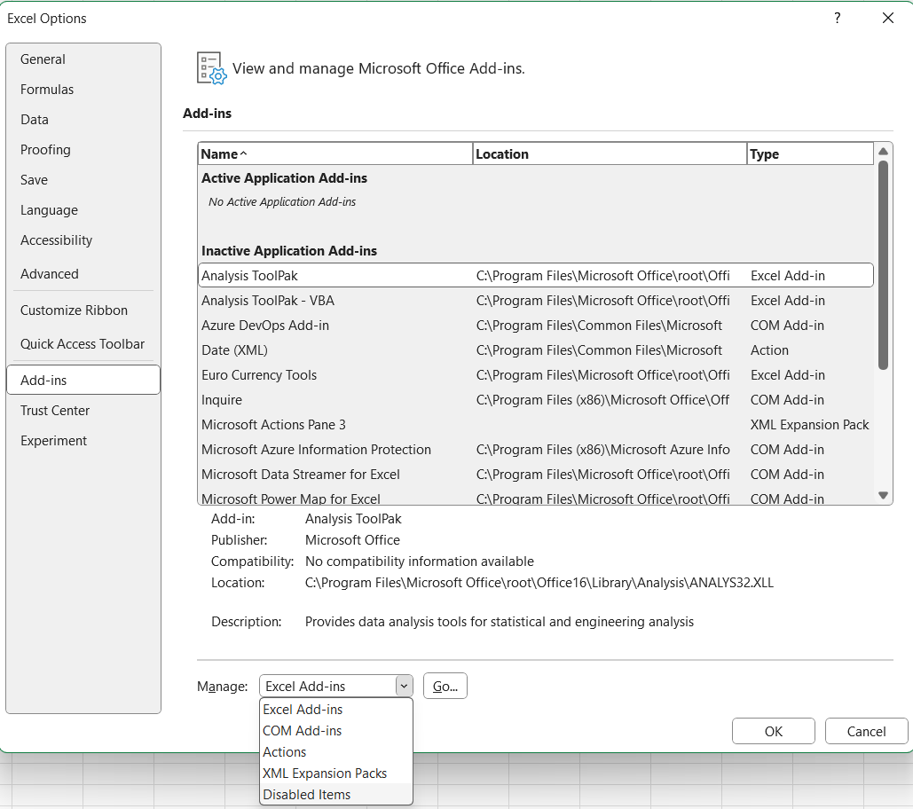The height and width of the screenshot is (809, 913).
Task: Open the Manage combo box arrow
Action: tap(404, 685)
